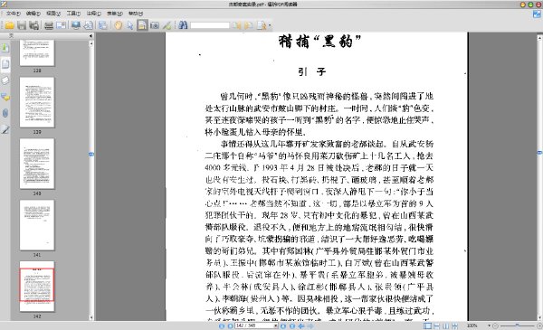Image resolution: width=543 pixels, height=330 pixels.
Task: Select the highlighted page 142 thumbnail
Action: tap(37, 286)
